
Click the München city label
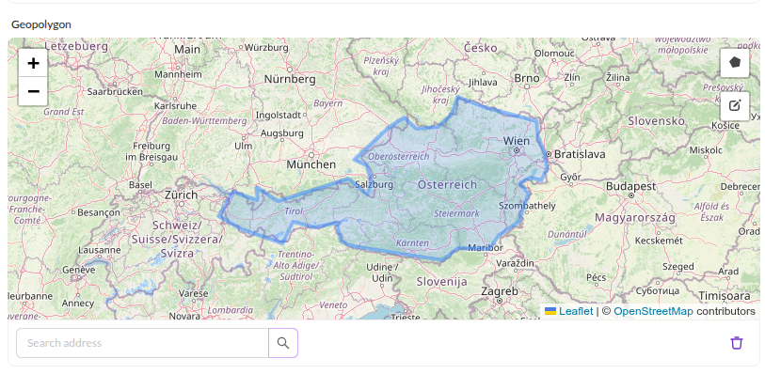click(x=311, y=164)
